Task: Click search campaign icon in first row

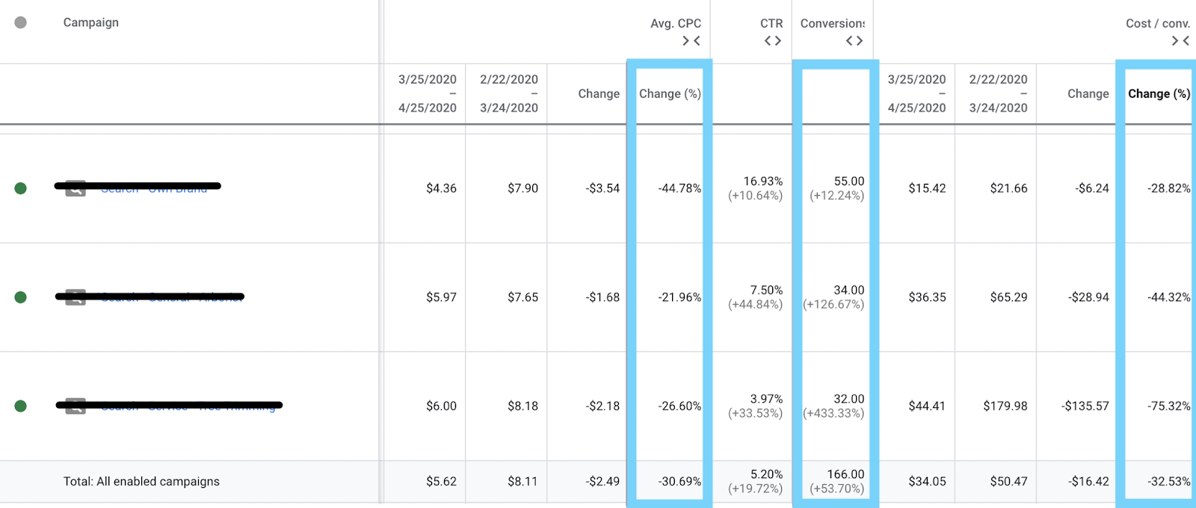Action: point(75,188)
